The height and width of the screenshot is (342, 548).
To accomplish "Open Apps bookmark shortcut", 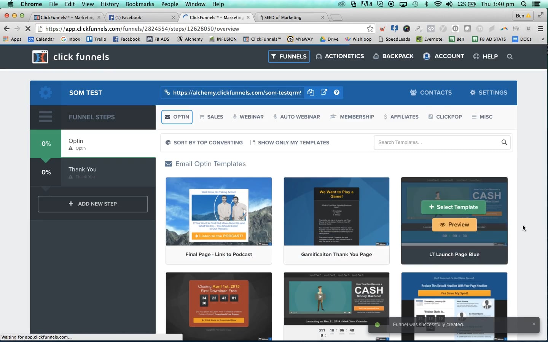I will point(13,39).
